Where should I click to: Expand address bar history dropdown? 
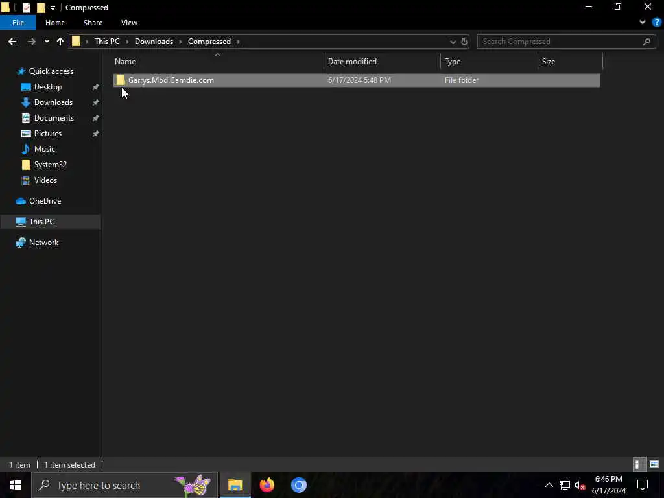[x=453, y=41]
